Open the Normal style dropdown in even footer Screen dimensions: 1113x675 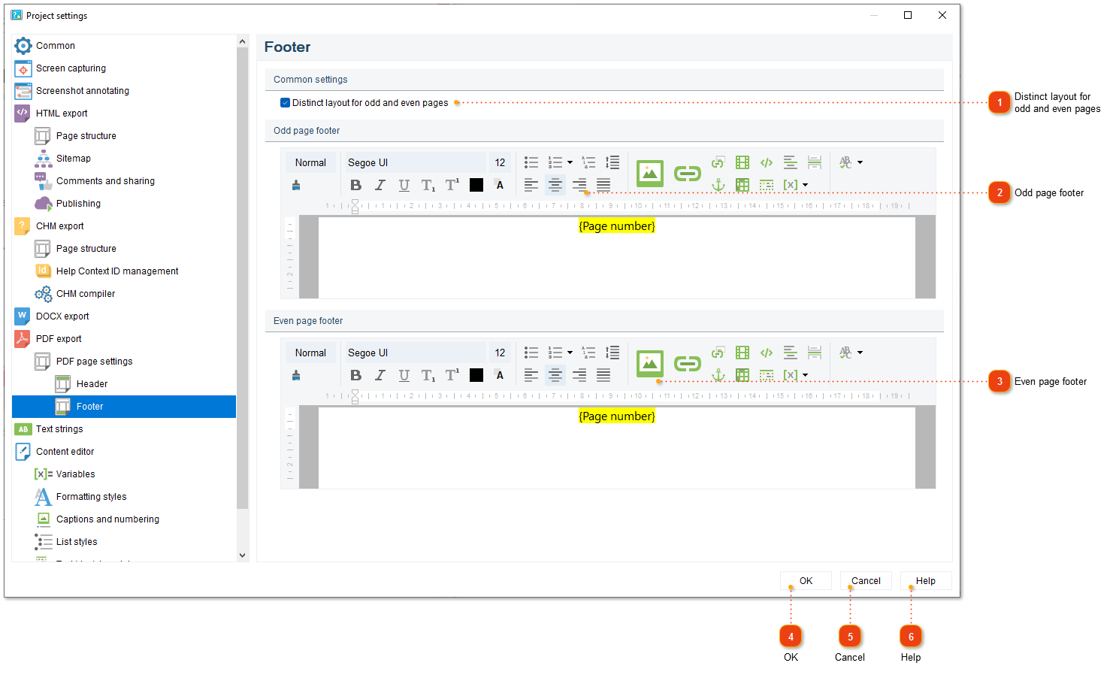click(312, 353)
